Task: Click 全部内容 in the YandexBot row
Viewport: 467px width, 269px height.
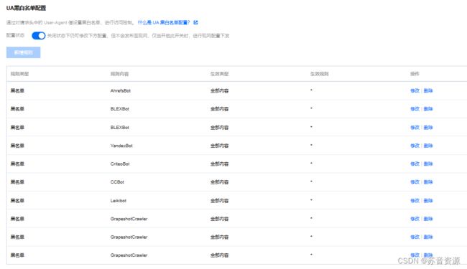Action: (x=219, y=146)
